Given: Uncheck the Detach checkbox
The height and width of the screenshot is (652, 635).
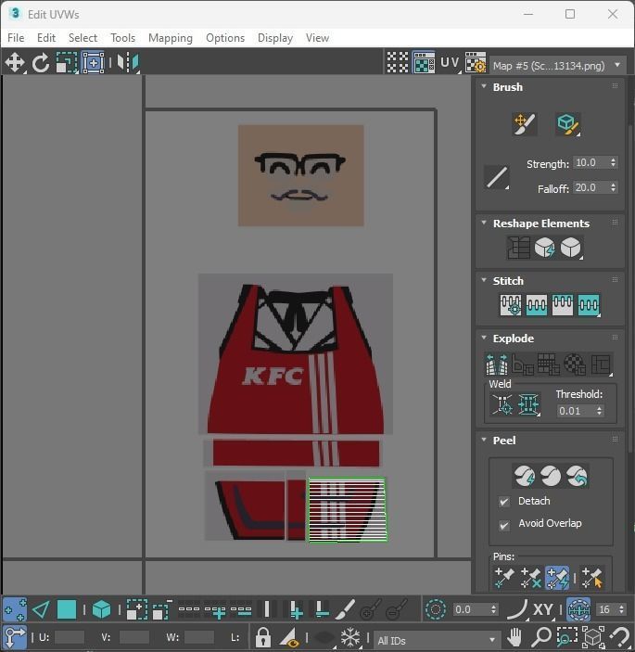Looking at the screenshot, I should tap(504, 502).
